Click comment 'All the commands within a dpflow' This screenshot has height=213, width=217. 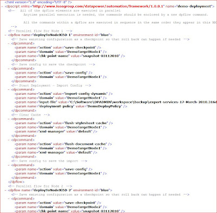pos(120,22)
